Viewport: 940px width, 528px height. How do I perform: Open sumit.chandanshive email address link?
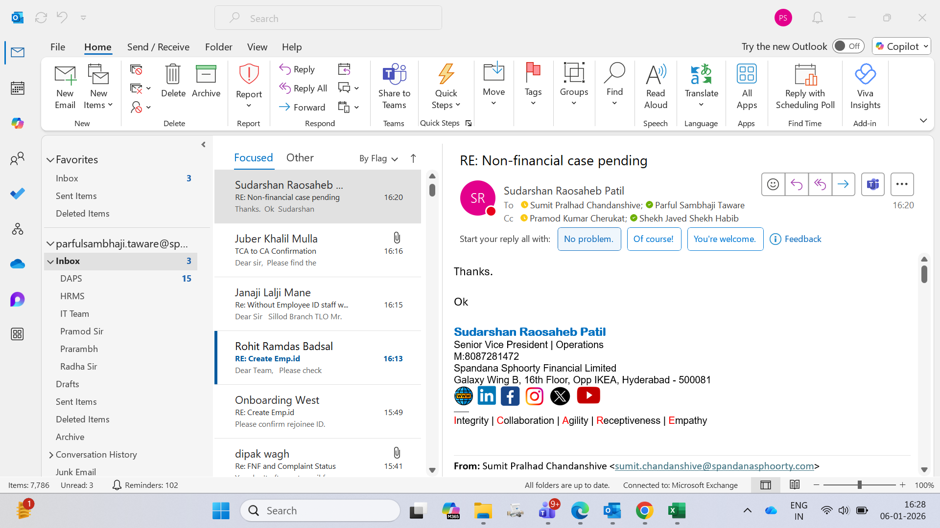pyautogui.click(x=714, y=466)
